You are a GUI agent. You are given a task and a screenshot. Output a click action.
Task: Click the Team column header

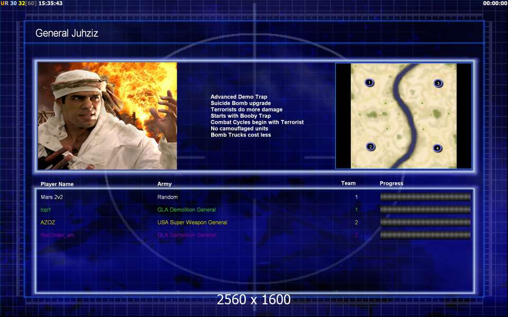[348, 183]
